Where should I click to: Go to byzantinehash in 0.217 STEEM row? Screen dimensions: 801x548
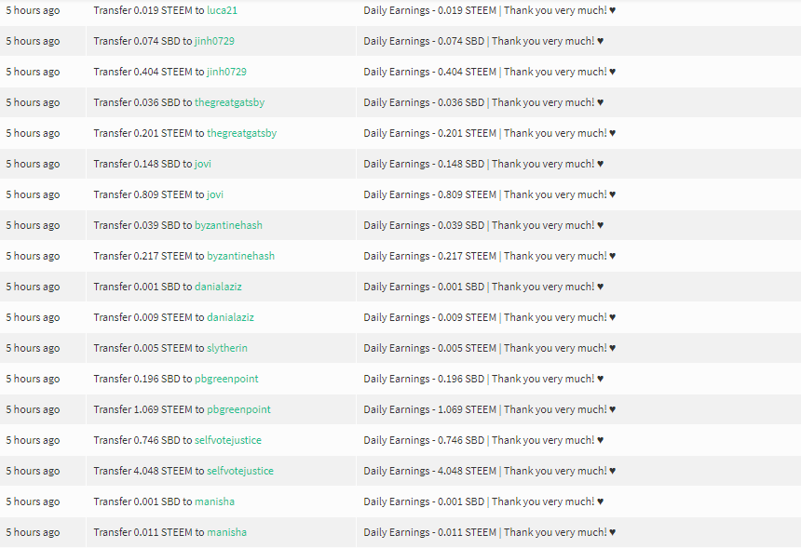(240, 256)
